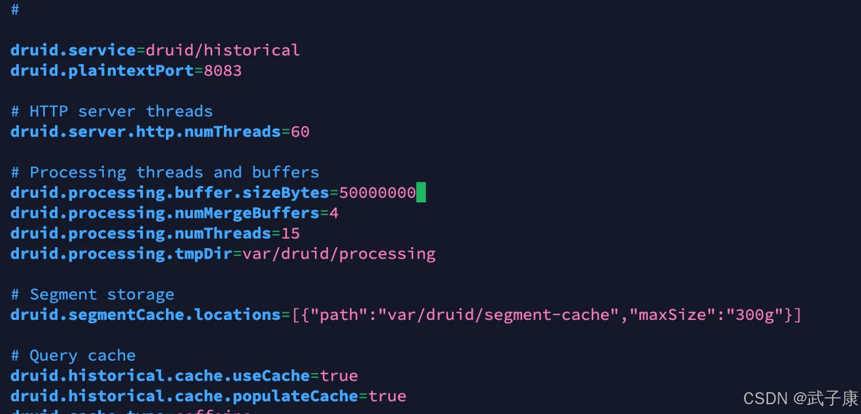Click the druid/historical service value

pyautogui.click(x=223, y=50)
